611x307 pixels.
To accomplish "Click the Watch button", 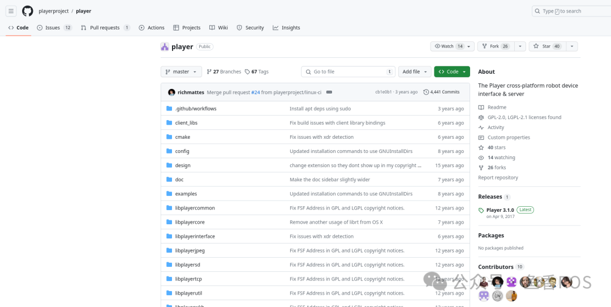I will coord(453,46).
